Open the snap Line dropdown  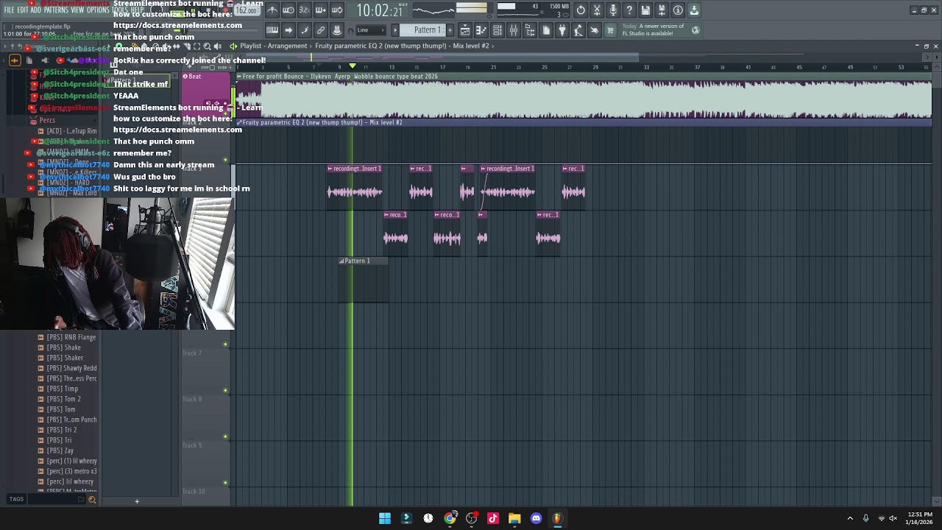tap(372, 30)
